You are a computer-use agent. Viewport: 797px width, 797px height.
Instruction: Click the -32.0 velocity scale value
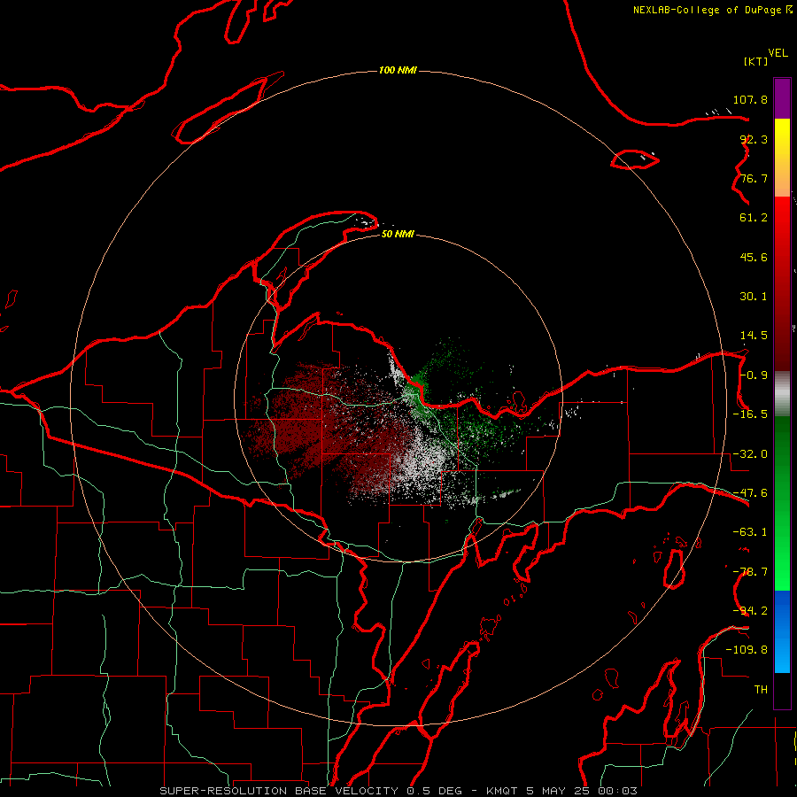pyautogui.click(x=750, y=454)
